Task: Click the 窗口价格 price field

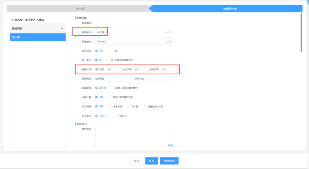Action: pyautogui.click(x=113, y=69)
